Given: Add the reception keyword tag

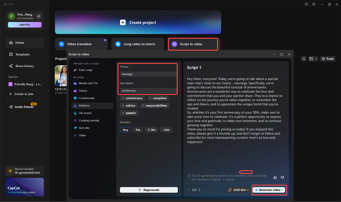Looking at the screenshot, I should tap(158, 98).
